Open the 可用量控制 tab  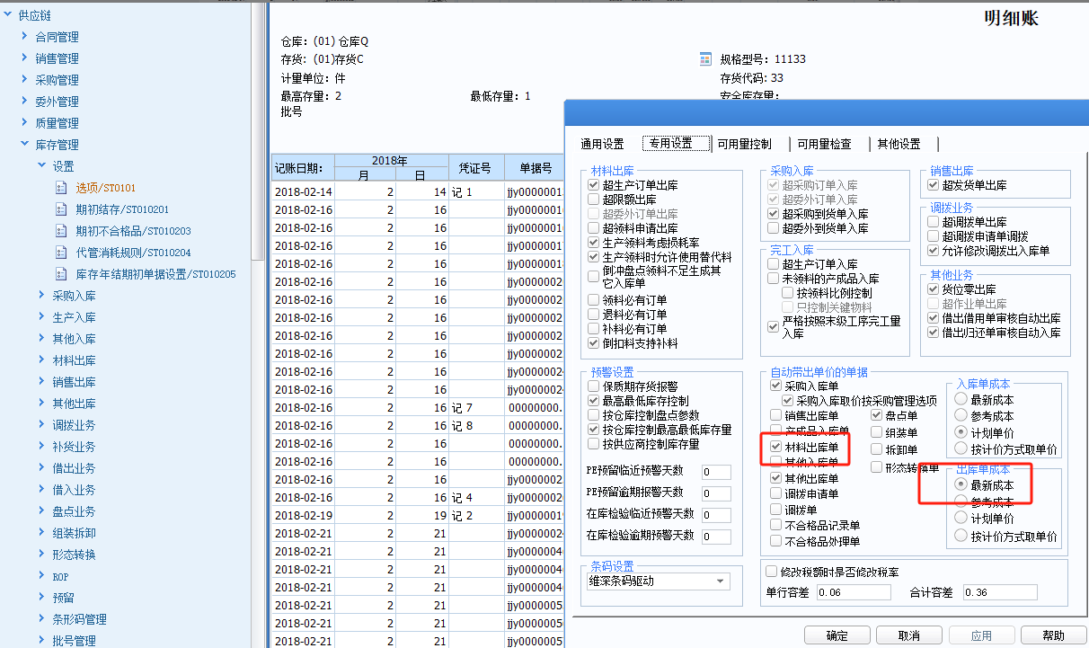click(x=743, y=144)
